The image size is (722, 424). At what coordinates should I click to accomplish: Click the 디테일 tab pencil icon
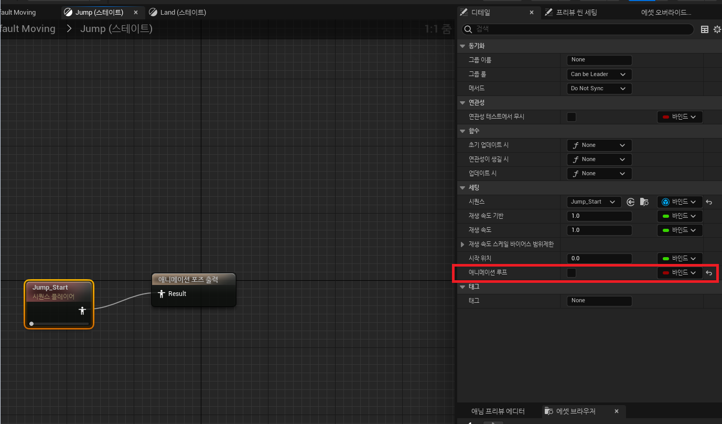tap(464, 12)
